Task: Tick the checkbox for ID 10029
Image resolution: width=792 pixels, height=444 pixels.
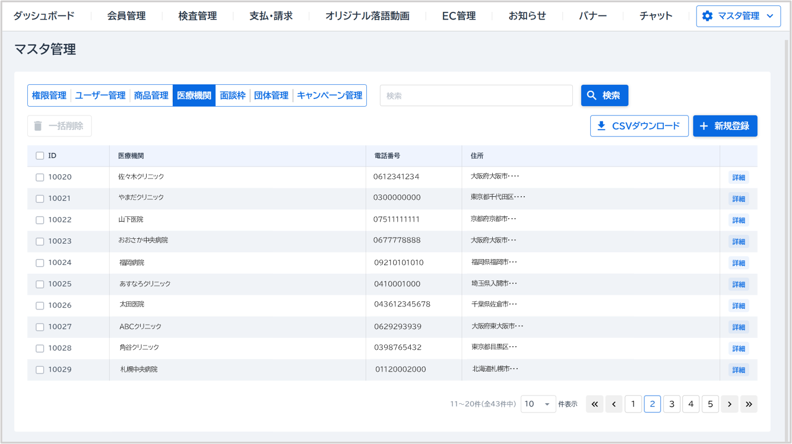Action: tap(40, 370)
